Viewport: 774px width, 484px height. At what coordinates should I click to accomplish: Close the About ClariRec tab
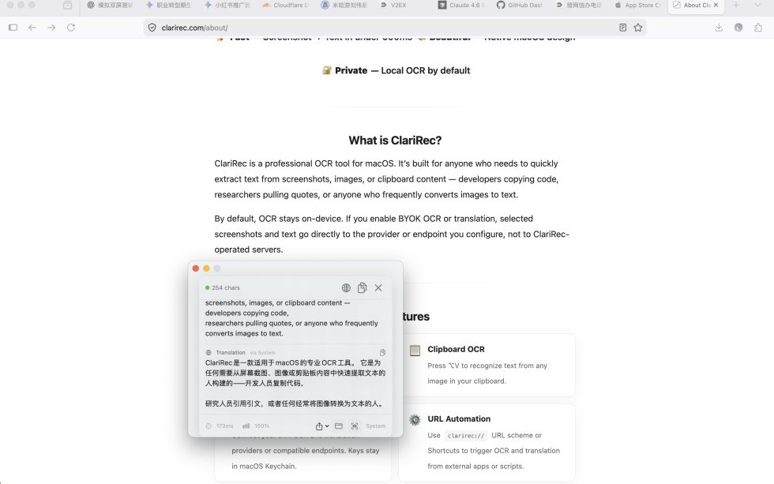716,5
